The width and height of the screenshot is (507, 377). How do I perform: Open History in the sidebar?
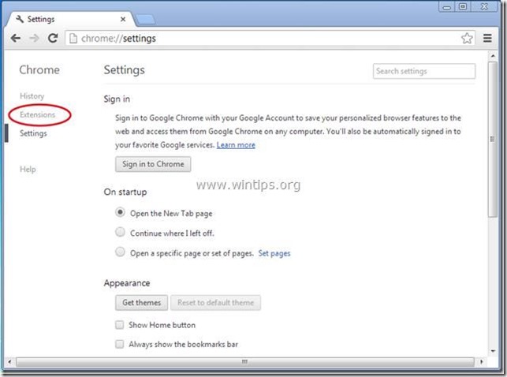click(32, 96)
